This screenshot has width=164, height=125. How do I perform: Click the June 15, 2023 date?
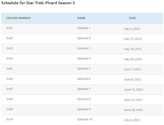pos(133,90)
